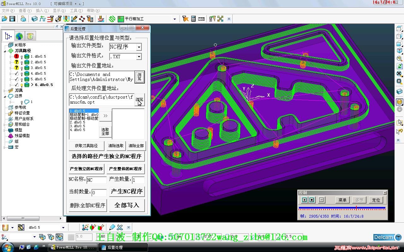Click the play button in 控制 window

304,200
